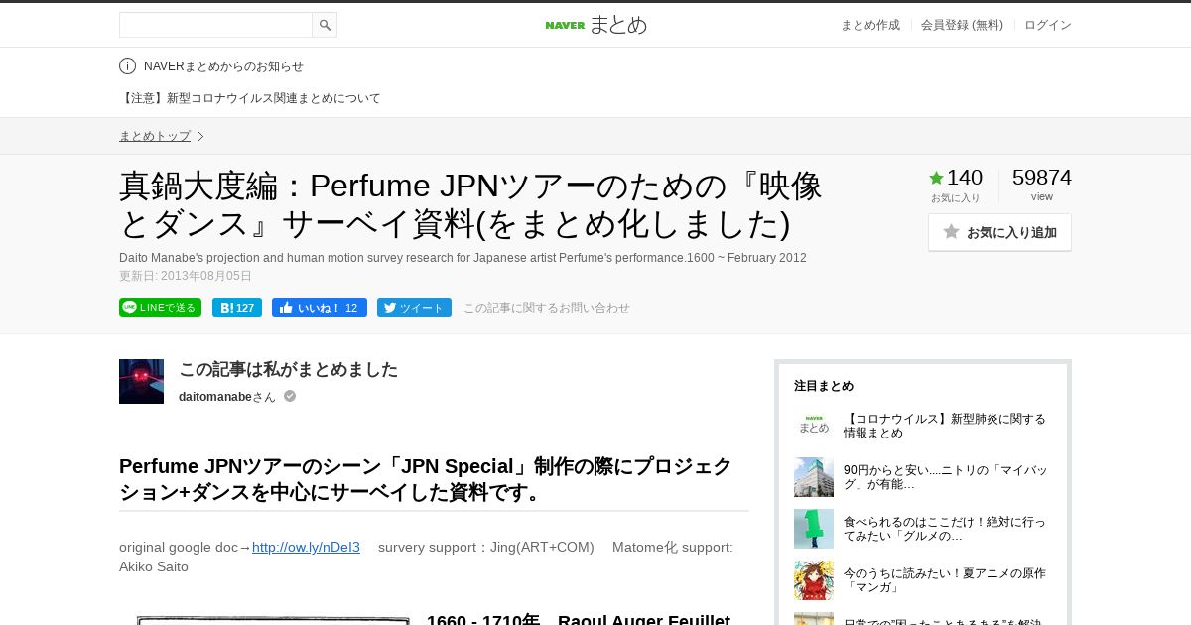Open 【注意】新型コロナウイルス関連まとめについて notice
The height and width of the screenshot is (625, 1191).
[x=250, y=98]
